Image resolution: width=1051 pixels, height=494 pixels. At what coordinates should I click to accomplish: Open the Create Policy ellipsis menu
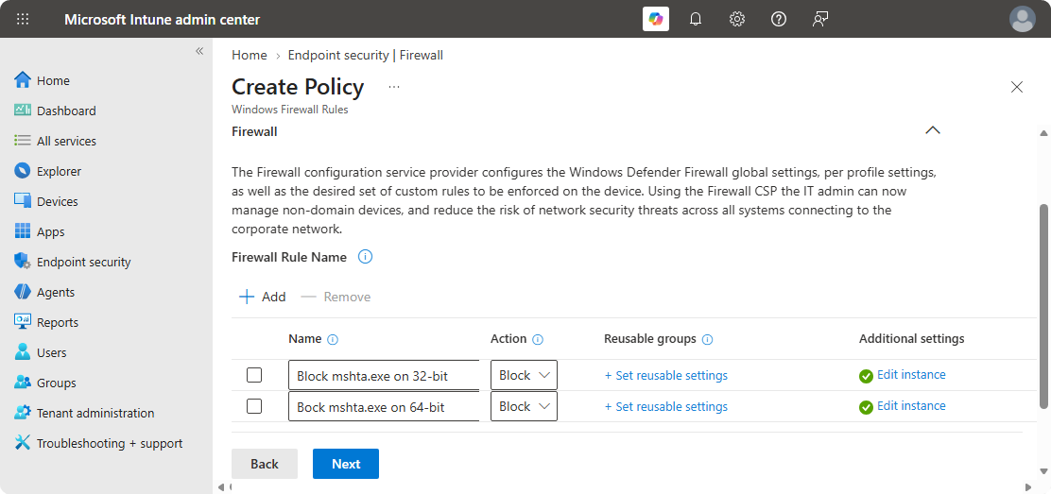click(x=394, y=87)
